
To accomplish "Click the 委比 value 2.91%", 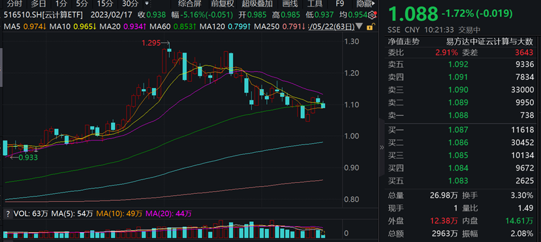I will (x=446, y=53).
